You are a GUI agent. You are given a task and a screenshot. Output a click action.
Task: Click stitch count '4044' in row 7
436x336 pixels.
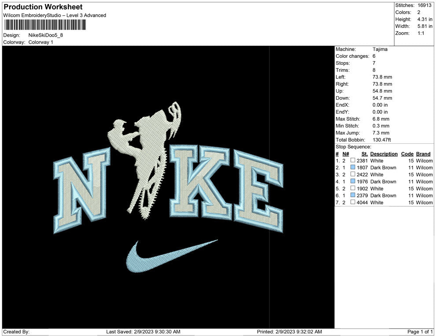click(362, 202)
